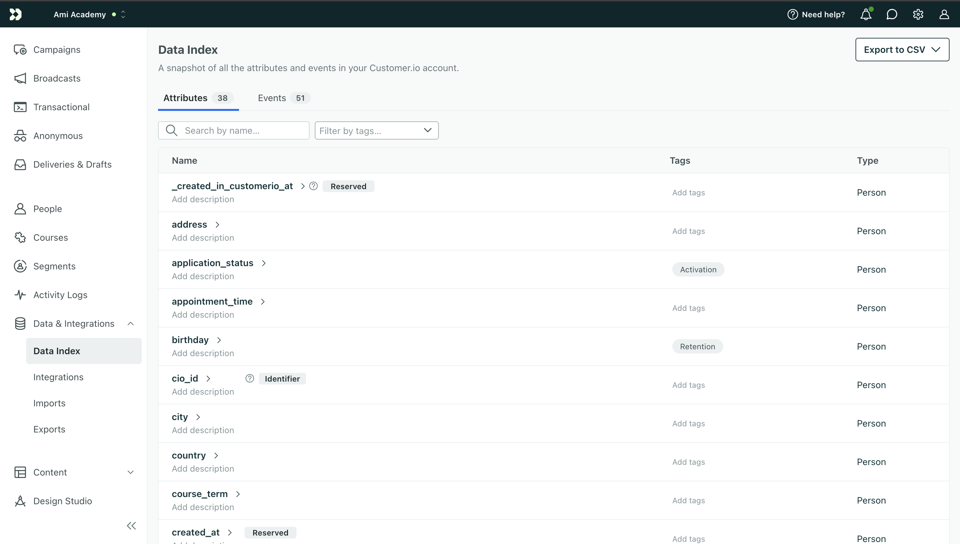The height and width of the screenshot is (544, 960).
Task: Add tags to the appointment_time attribute
Action: (x=689, y=308)
